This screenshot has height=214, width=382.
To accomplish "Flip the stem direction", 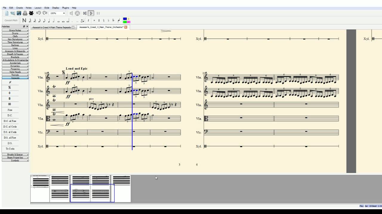I will click(x=119, y=21).
